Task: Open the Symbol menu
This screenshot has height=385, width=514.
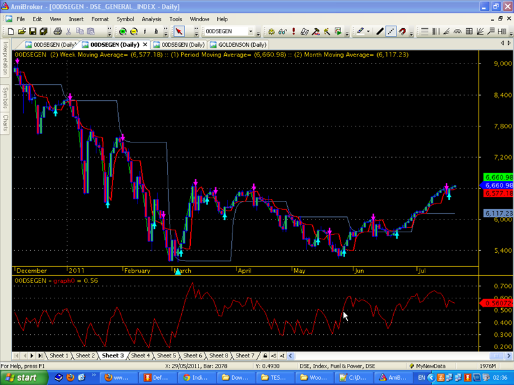Action: [x=125, y=19]
